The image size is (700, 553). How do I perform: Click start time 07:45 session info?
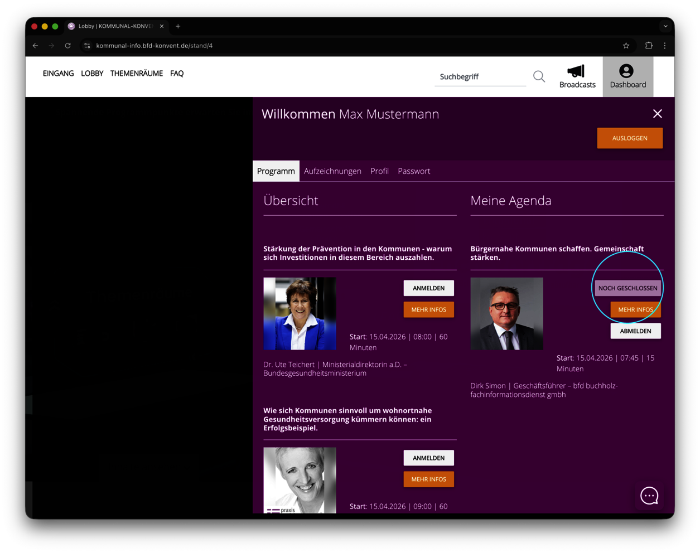pyautogui.click(x=606, y=363)
